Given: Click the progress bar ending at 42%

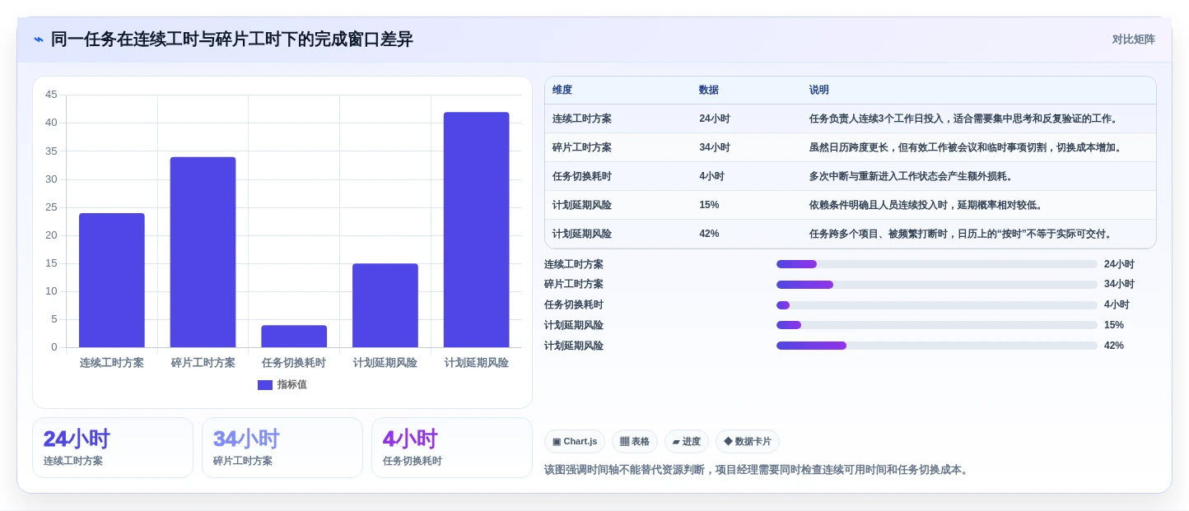Looking at the screenshot, I should [936, 346].
